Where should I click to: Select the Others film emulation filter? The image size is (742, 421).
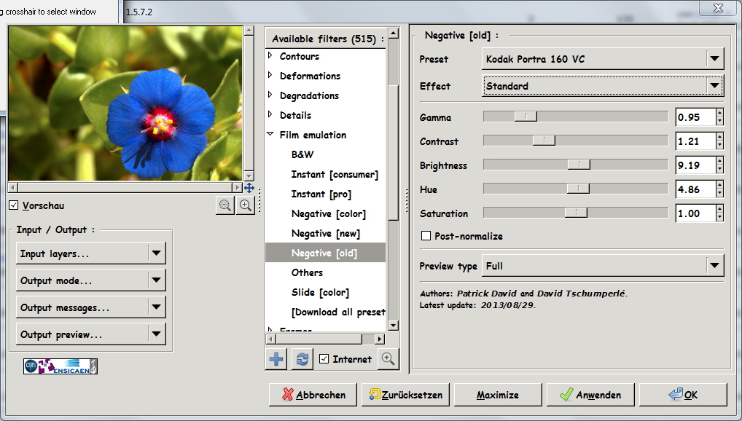coord(307,272)
